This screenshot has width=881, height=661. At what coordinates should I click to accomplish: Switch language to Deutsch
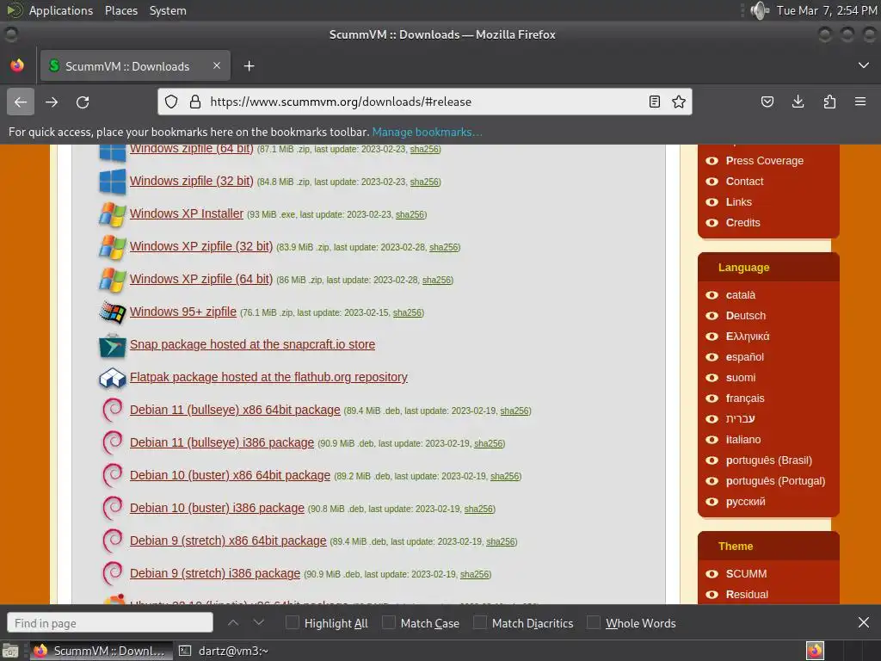click(746, 315)
